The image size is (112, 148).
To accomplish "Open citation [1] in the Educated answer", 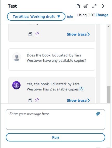I will [x=81, y=89].
